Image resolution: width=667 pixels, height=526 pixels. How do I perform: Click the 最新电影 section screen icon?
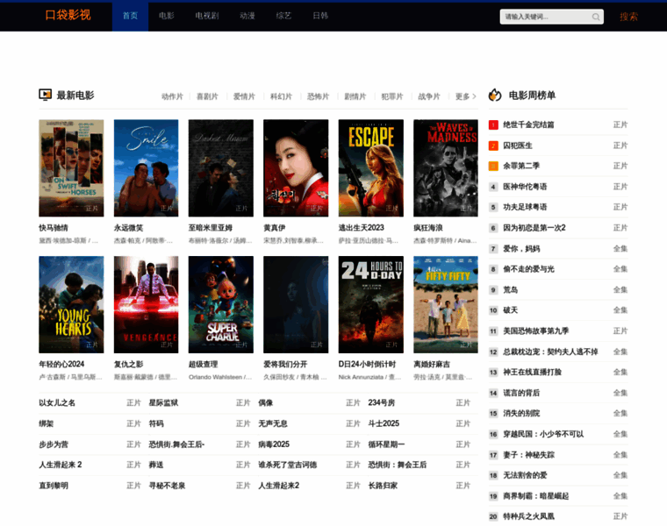[45, 95]
